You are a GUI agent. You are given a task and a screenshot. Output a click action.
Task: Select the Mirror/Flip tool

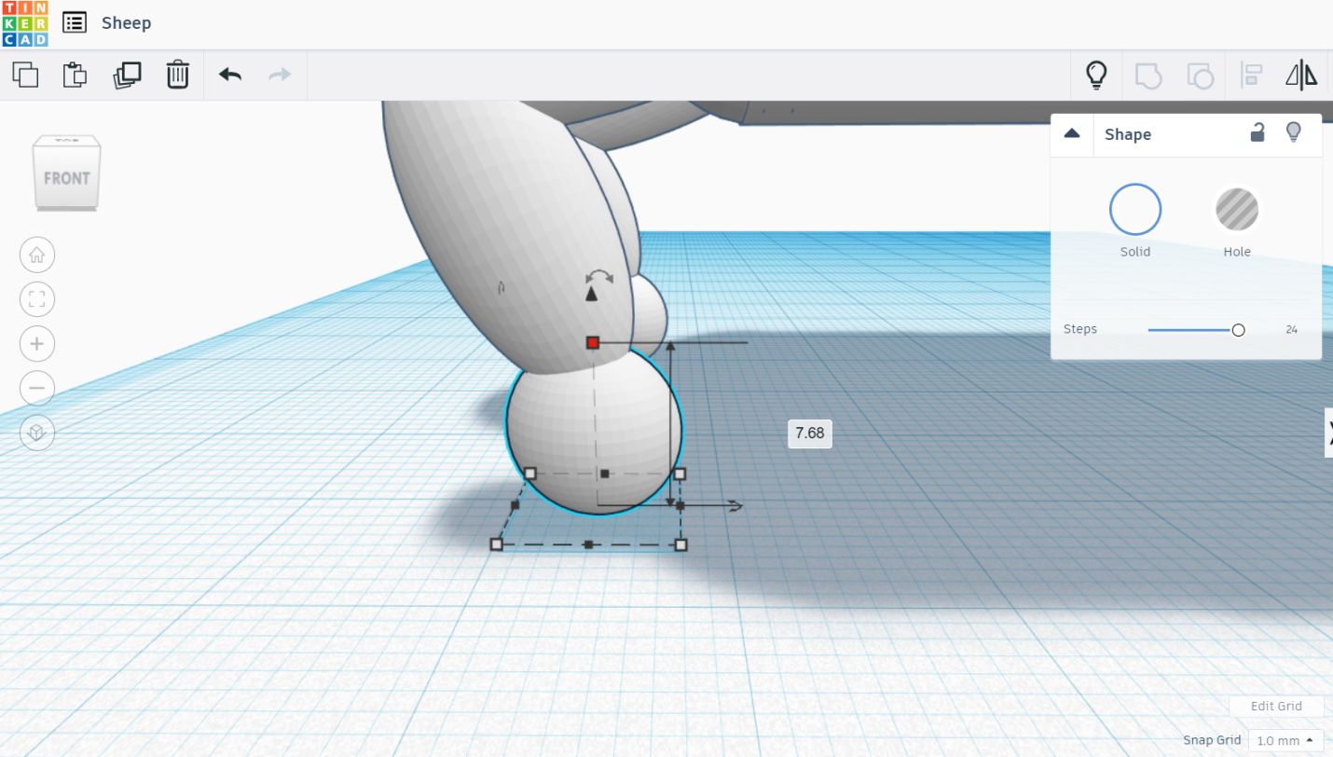1301,75
